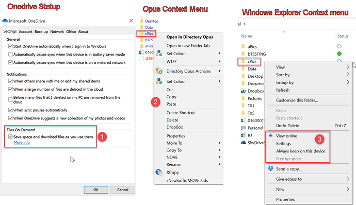
Task: Click the Directory Opus Archives folder icon
Action: tap(159, 71)
